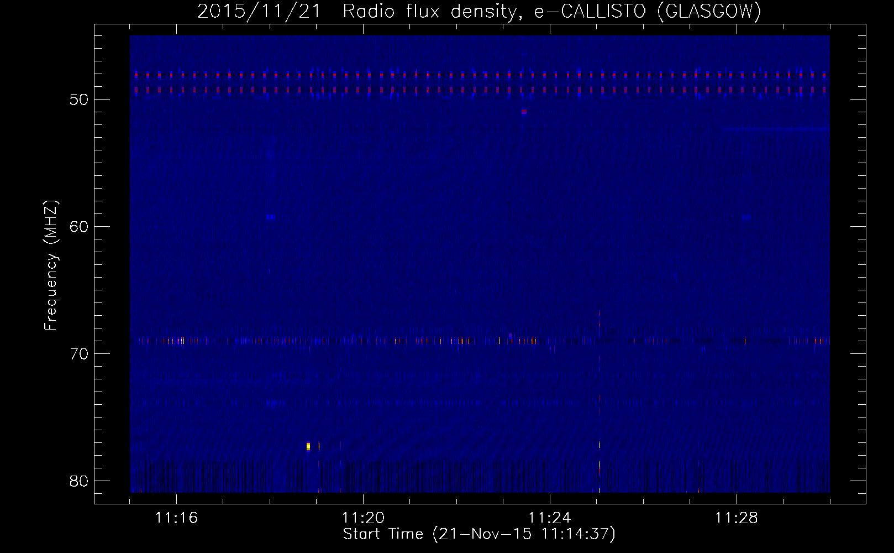This screenshot has height=553, width=894.
Task: Click the 11:28 time tick label
Action: pyautogui.click(x=737, y=518)
